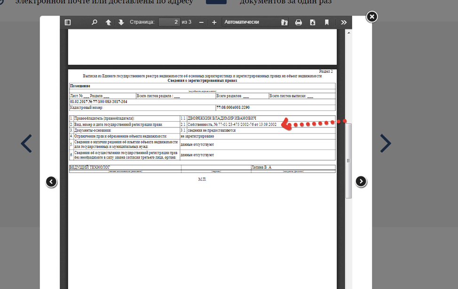The width and height of the screenshot is (458, 289).
Task: Open file from toolbar icon
Action: [284, 22]
